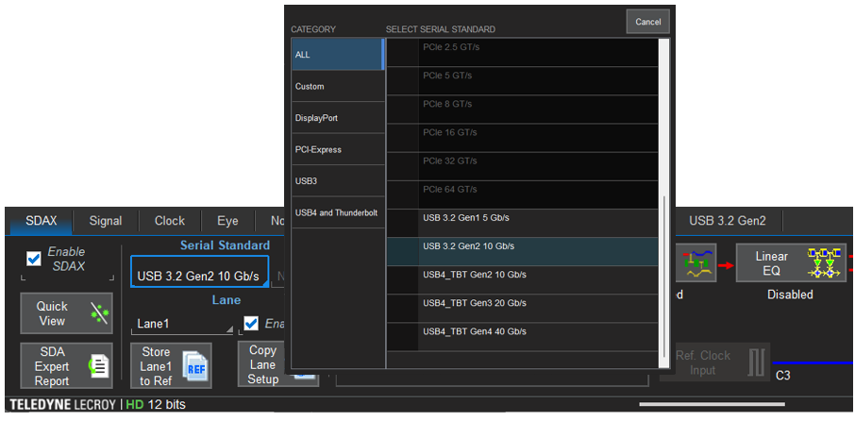Click the Linear EQ button
The image size is (855, 421).
tap(792, 262)
